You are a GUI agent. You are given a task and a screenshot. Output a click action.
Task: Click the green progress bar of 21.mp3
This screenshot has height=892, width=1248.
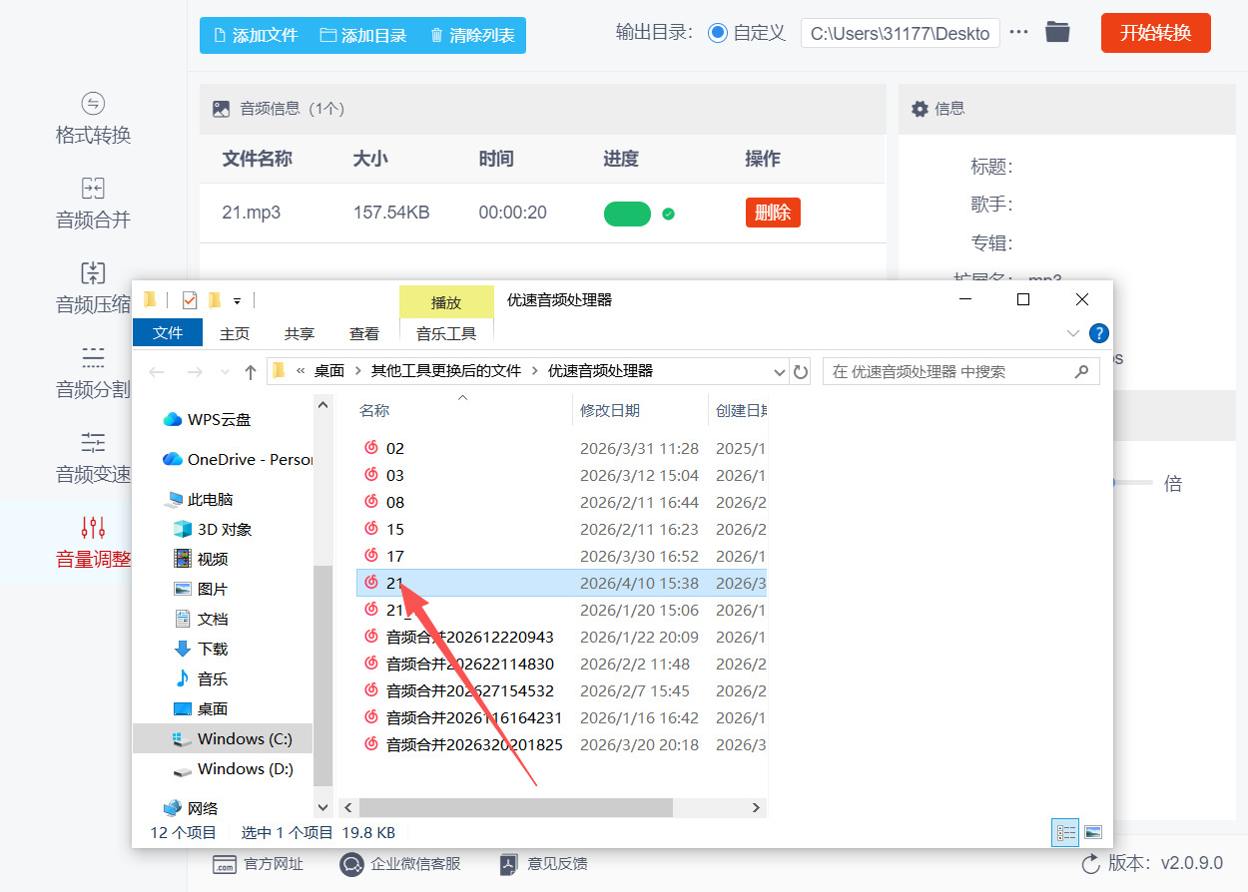tap(627, 214)
